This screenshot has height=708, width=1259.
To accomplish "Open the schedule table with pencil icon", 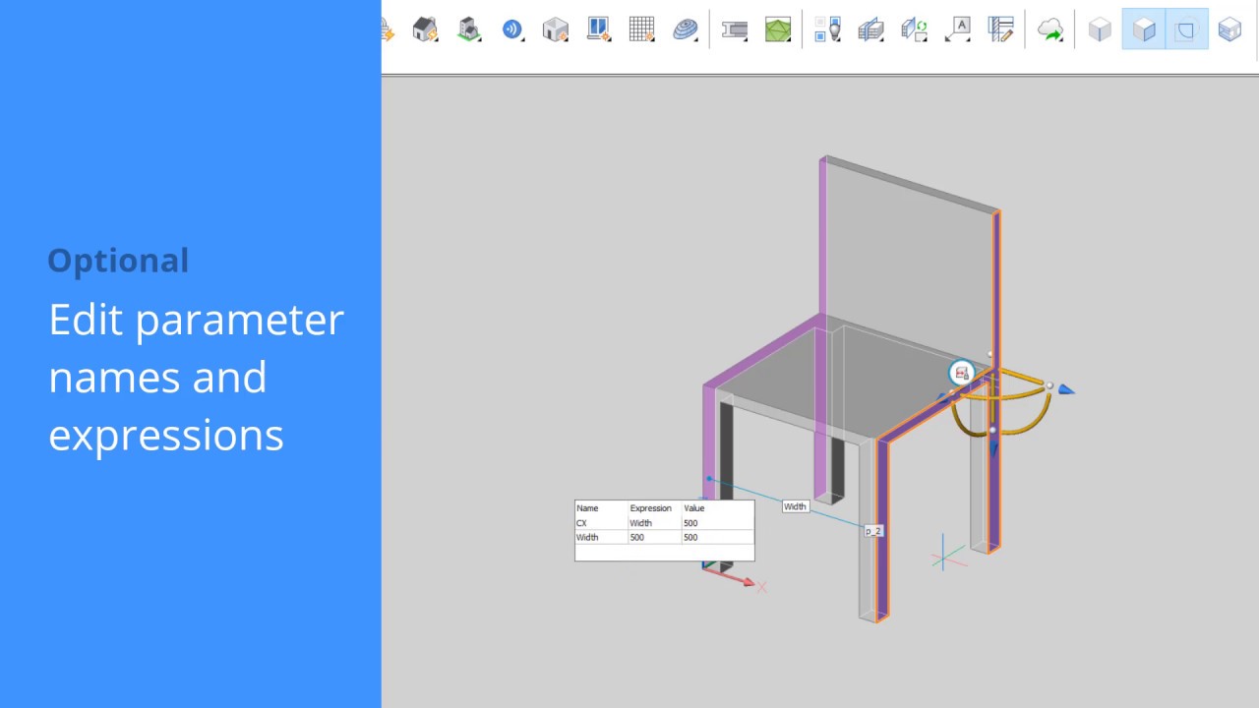I will 1001,29.
